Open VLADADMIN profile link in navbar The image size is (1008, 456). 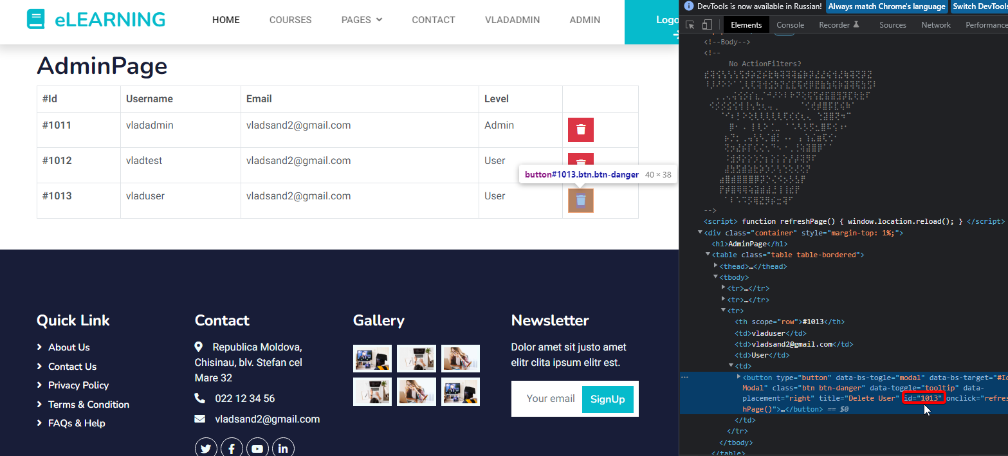point(513,20)
